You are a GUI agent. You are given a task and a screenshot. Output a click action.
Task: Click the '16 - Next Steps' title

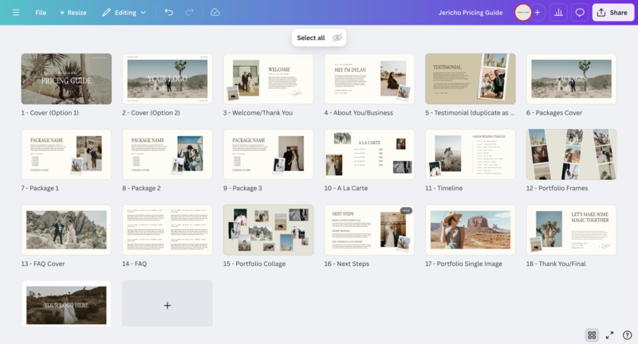347,264
